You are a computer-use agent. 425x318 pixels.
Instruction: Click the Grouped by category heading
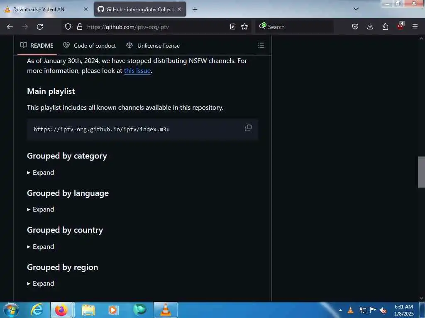[x=67, y=156]
